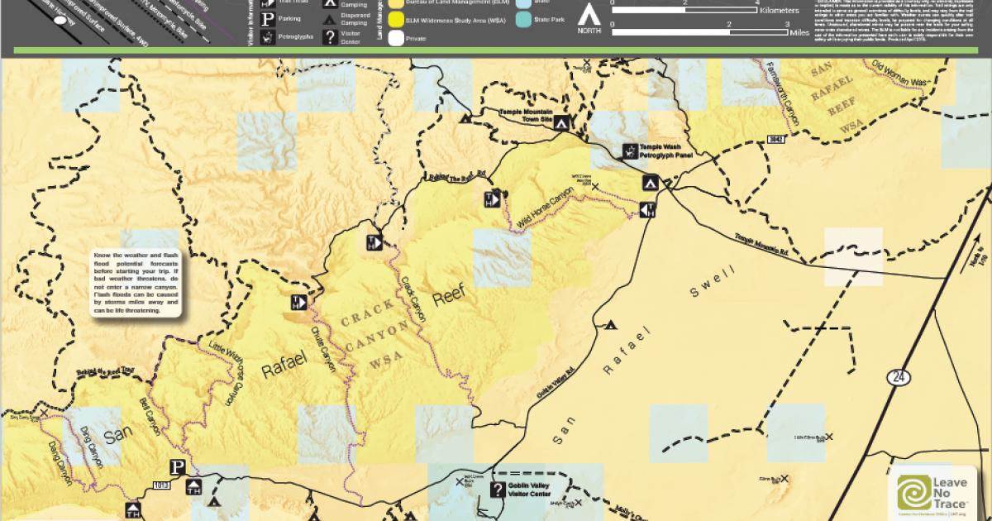Click the dispersed camping triangle below the 1013 trailhead
Screen dimensions: 992x521
[214, 501]
